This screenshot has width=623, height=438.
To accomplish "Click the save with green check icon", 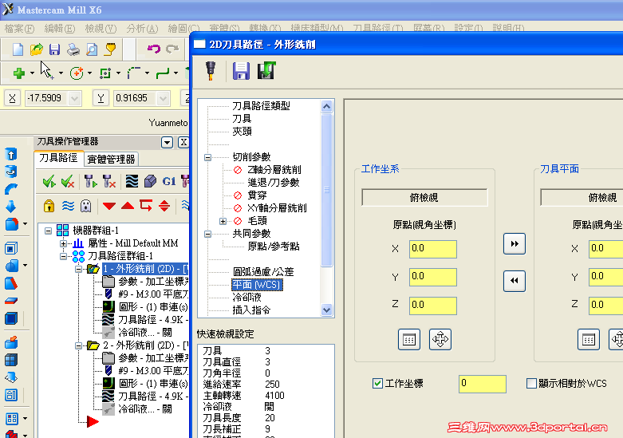I will pyautogui.click(x=266, y=70).
